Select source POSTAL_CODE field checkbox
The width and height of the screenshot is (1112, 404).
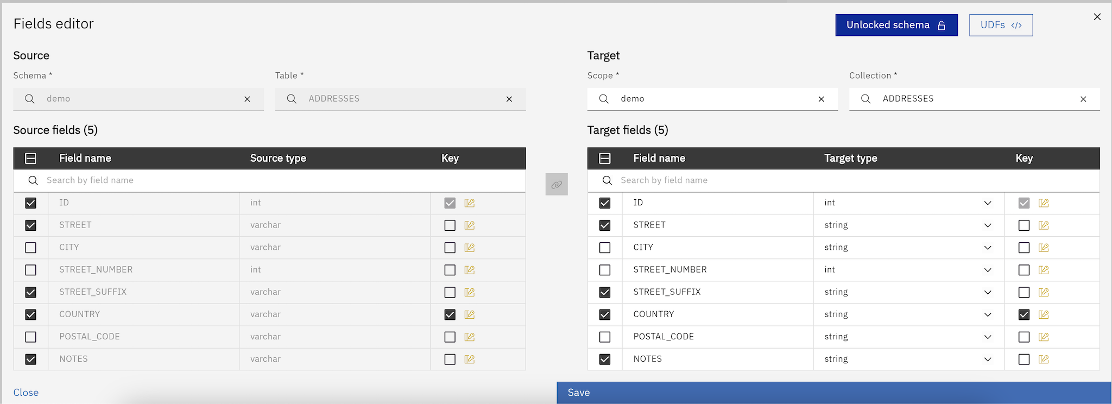tap(31, 337)
